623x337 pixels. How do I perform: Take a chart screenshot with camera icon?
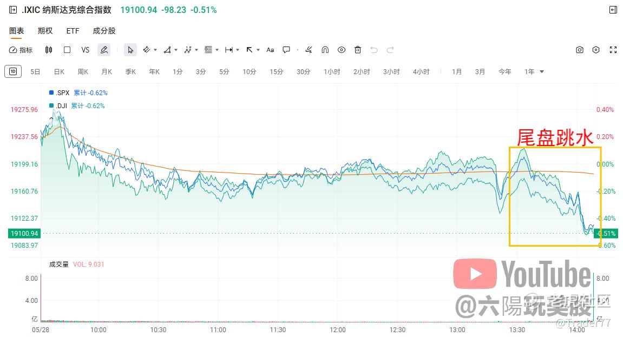(x=580, y=50)
